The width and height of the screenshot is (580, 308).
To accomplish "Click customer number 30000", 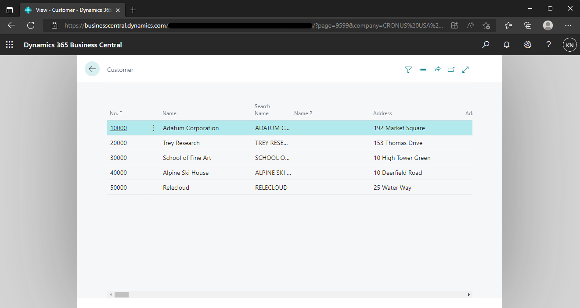I will tap(119, 158).
